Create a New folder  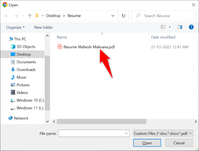(x=43, y=28)
